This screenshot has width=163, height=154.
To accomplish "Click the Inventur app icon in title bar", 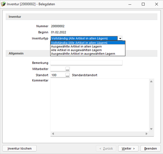I will pyautogui.click(x=3, y=4).
